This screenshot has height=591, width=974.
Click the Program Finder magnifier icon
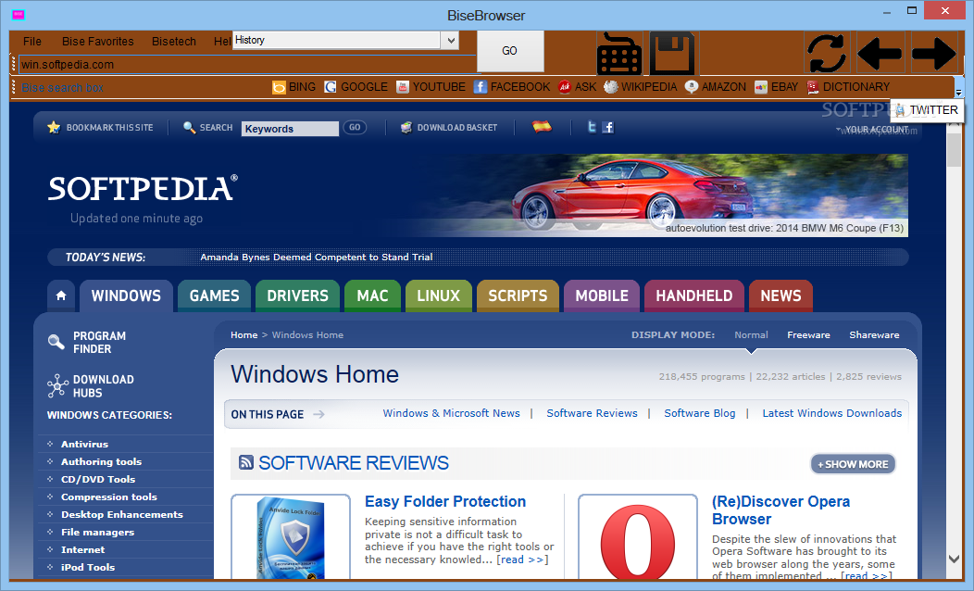click(56, 342)
